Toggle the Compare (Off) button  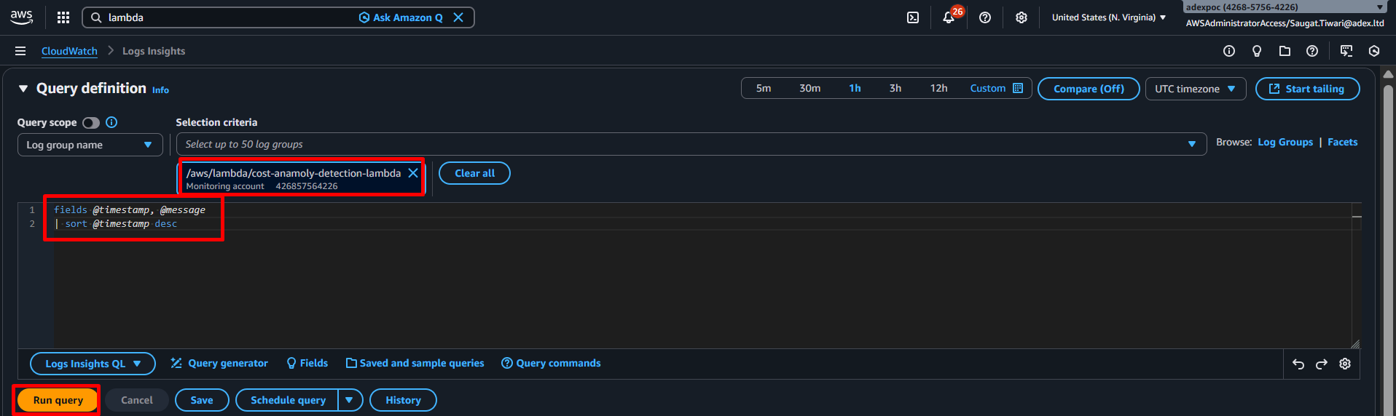[1089, 89]
